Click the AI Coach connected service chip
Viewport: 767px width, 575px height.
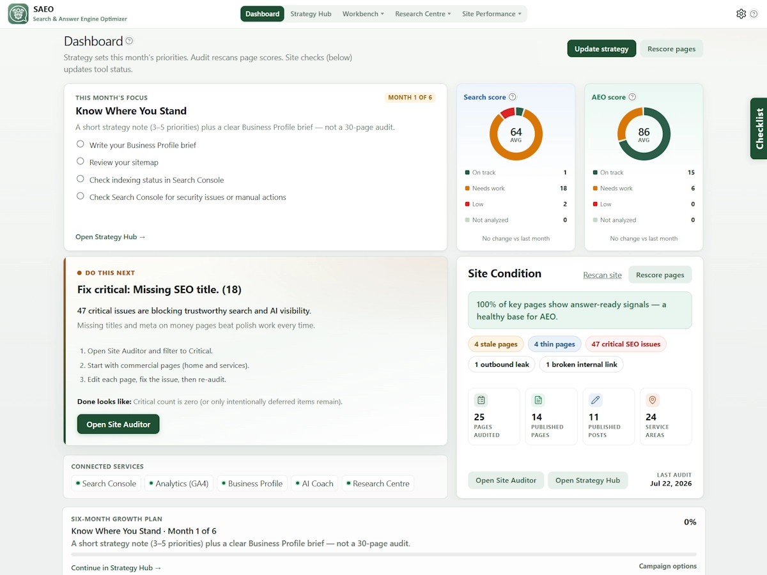[314, 484]
